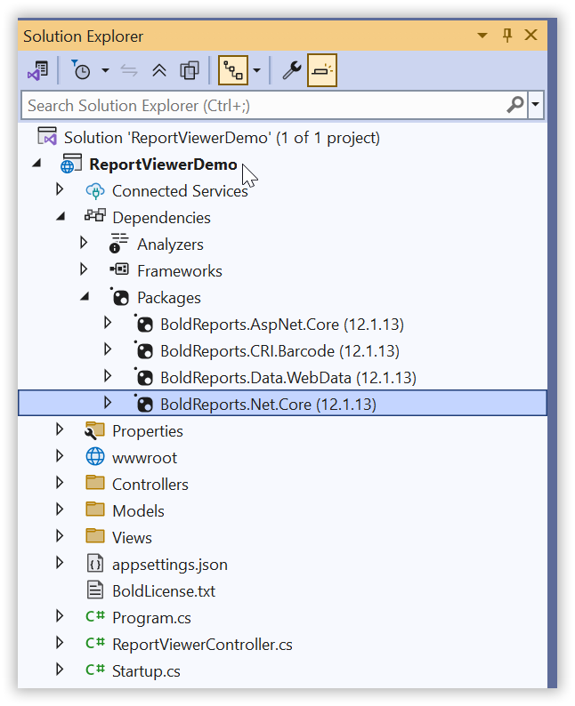Viewport: 575px width, 706px height.
Task: Expand BoldReports.CRI.Barcode package
Action: pos(107,349)
